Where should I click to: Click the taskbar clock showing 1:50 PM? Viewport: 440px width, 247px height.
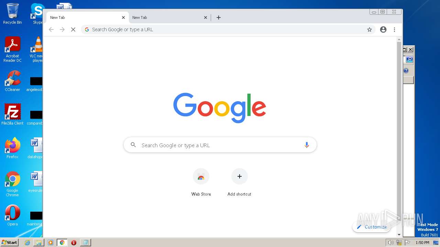click(422, 243)
